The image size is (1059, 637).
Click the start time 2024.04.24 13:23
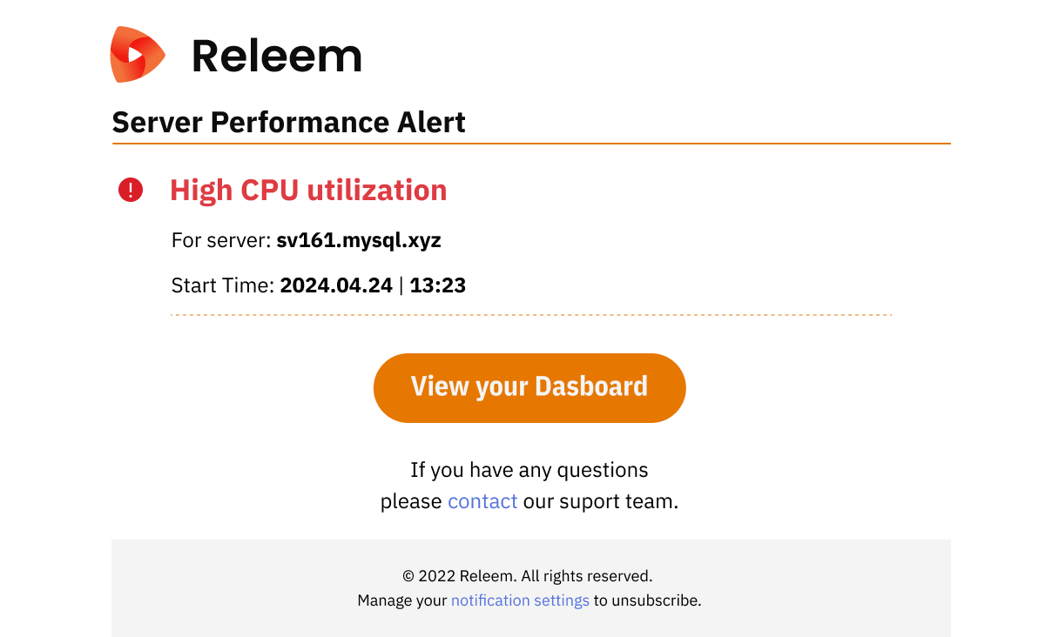[x=373, y=285]
